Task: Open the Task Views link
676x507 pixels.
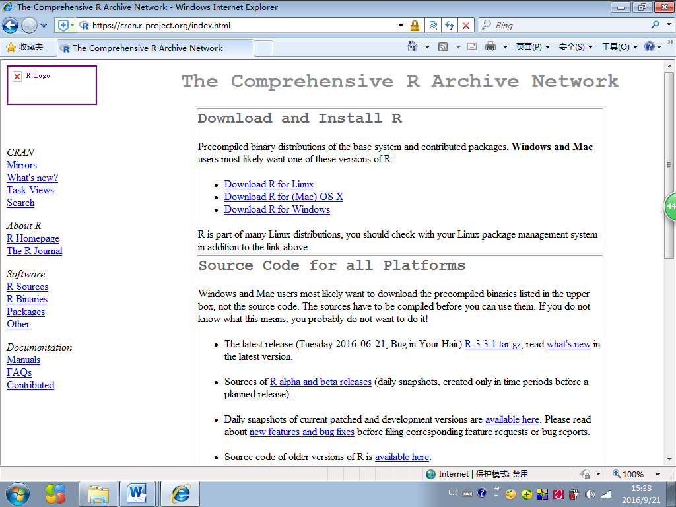Action: pyautogui.click(x=30, y=190)
